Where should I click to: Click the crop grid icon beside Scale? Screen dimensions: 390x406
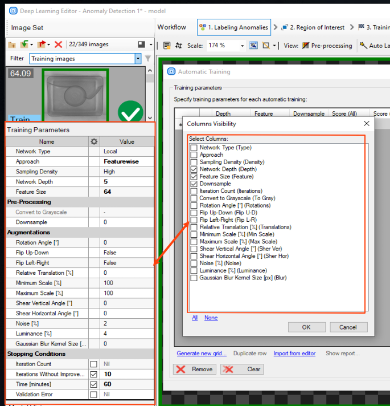(179, 46)
